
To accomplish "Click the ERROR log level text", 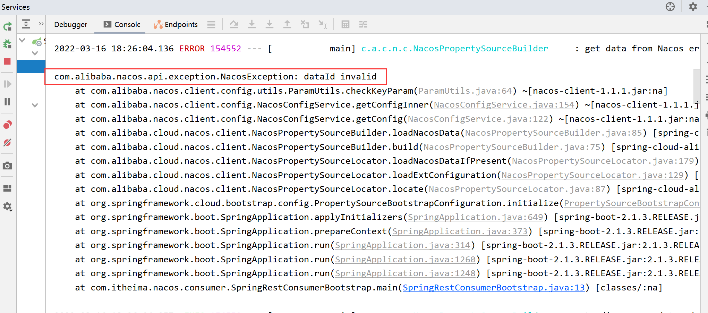I will pos(192,49).
